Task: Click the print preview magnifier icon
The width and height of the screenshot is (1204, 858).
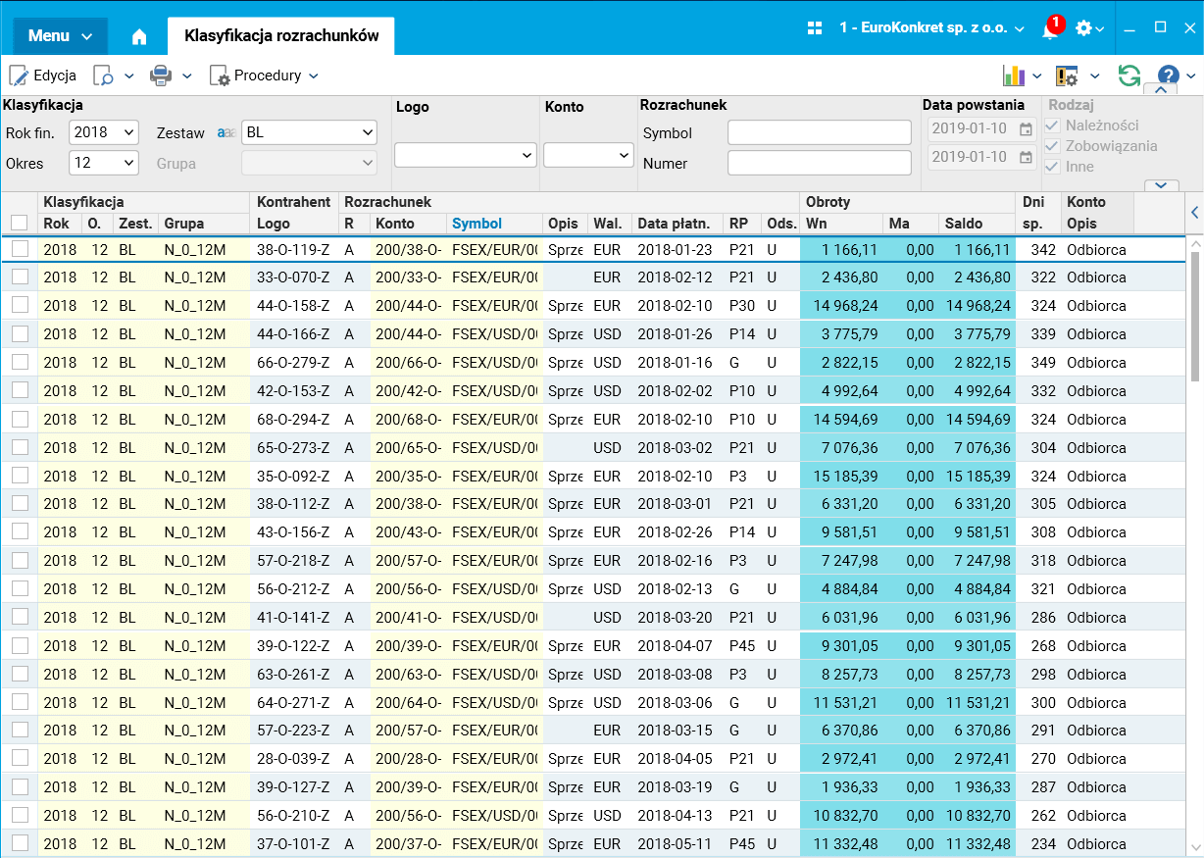Action: click(103, 76)
